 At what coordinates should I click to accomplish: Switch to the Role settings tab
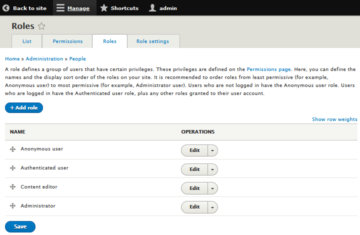[x=152, y=41]
